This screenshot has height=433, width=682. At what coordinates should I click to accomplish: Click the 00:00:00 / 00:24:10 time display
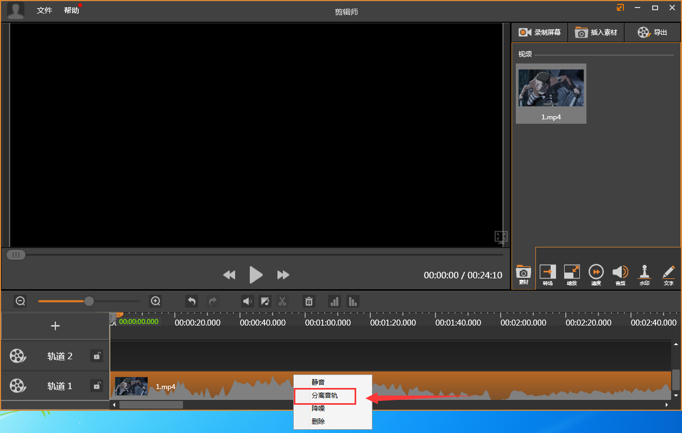click(x=463, y=276)
